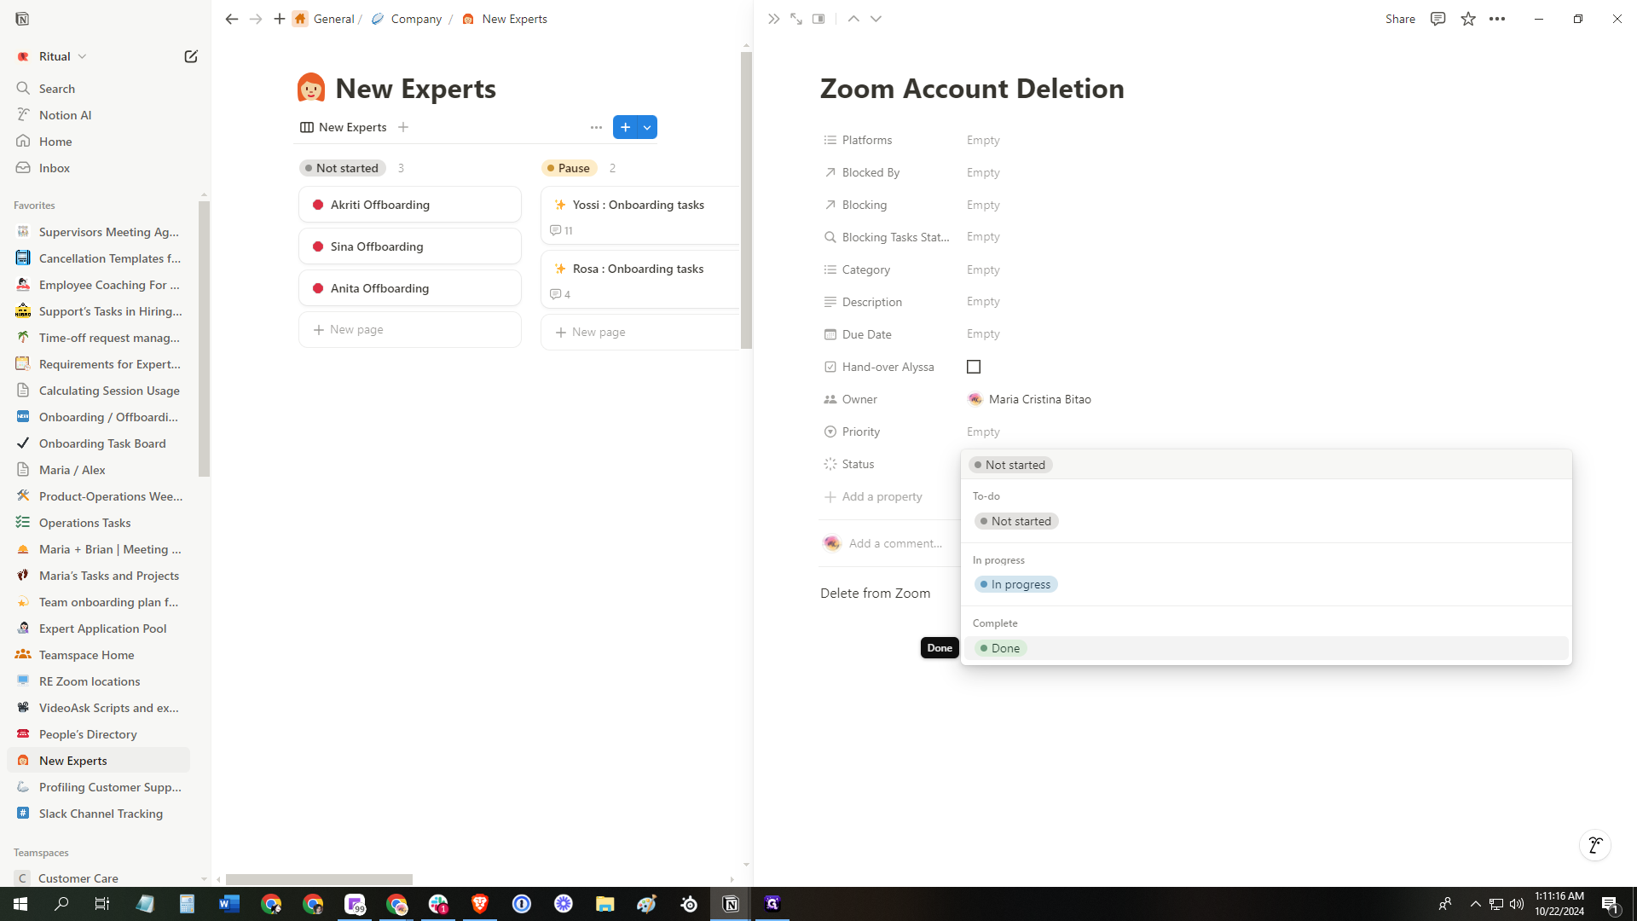Image resolution: width=1637 pixels, height=921 pixels.
Task: Open comments on Rosa onboarding card
Action: pyautogui.click(x=560, y=294)
